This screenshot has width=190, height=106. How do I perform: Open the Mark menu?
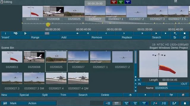tap(18, 103)
